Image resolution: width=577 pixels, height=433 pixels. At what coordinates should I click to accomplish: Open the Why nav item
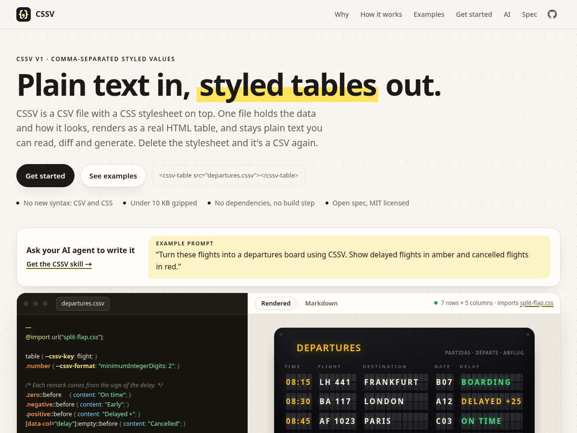(x=341, y=14)
